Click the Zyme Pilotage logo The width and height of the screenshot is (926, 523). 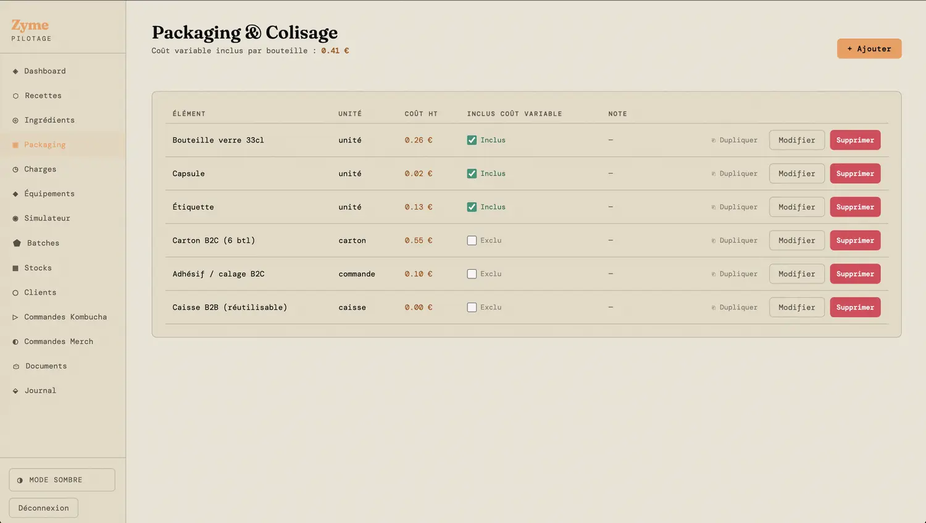pyautogui.click(x=31, y=30)
